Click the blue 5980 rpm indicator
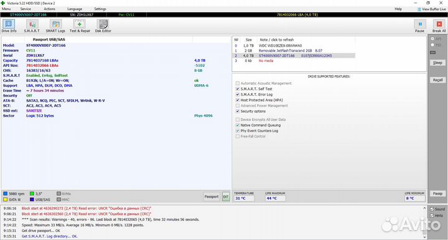448x240 pixels. click(x=5, y=193)
